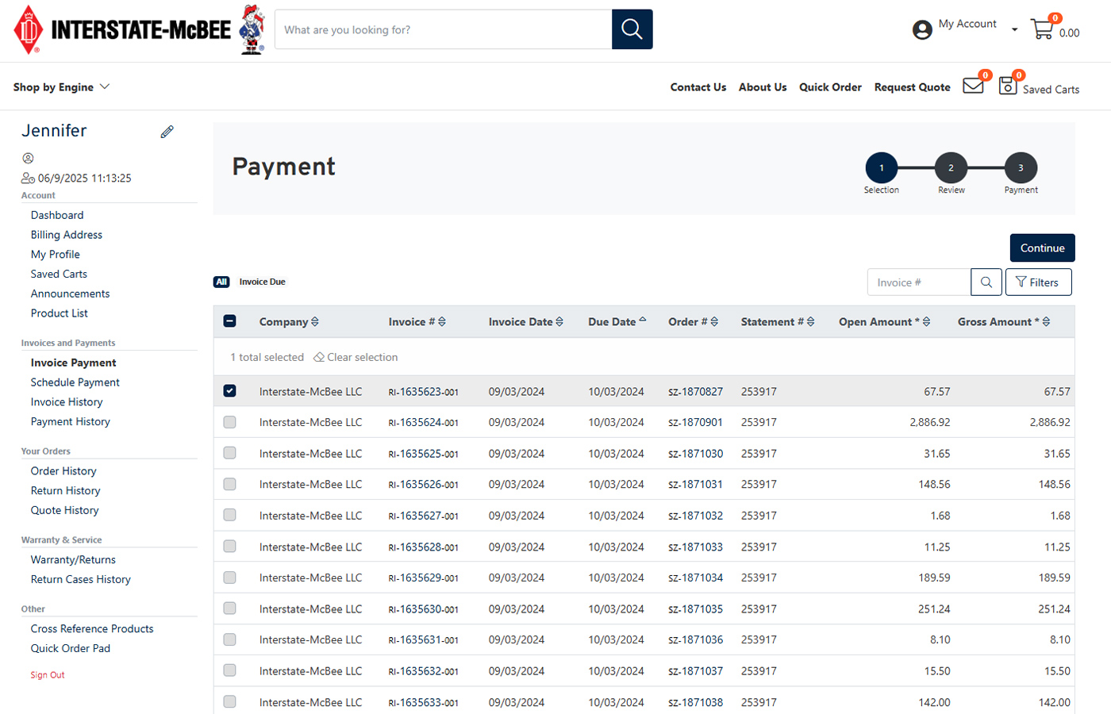Open Invoice History page
The image size is (1111, 714).
coord(67,402)
